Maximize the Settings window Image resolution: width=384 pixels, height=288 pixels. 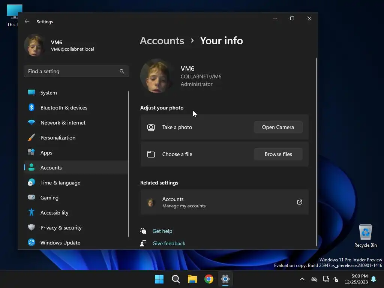(292, 18)
